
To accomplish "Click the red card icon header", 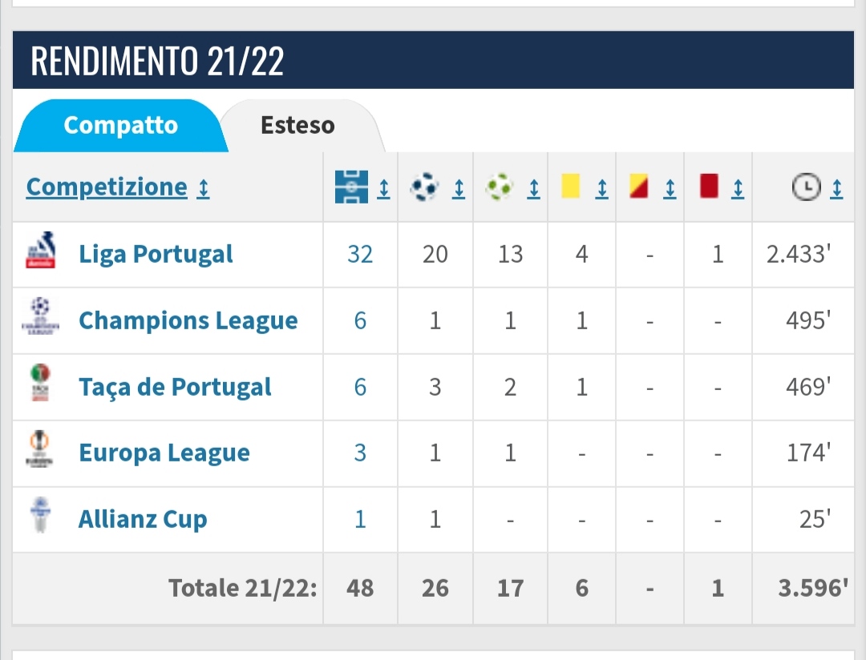I will [709, 186].
